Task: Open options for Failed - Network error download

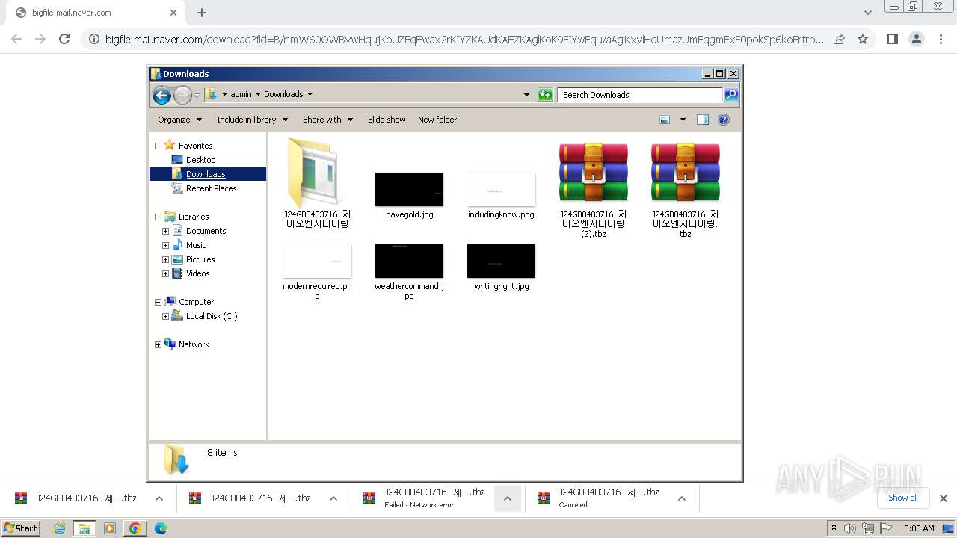Action: [x=508, y=498]
